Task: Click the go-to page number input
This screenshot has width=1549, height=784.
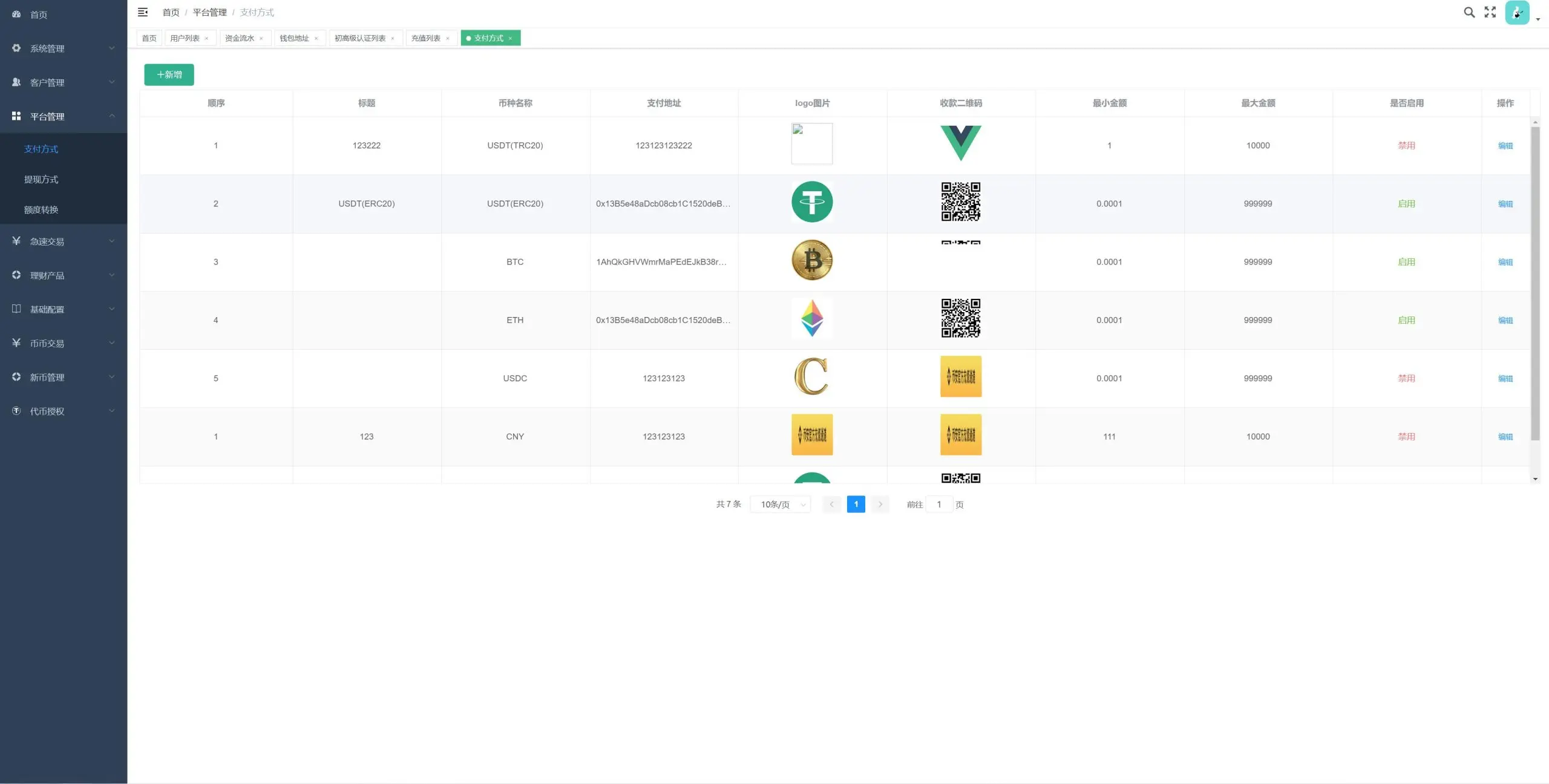Action: tap(939, 505)
